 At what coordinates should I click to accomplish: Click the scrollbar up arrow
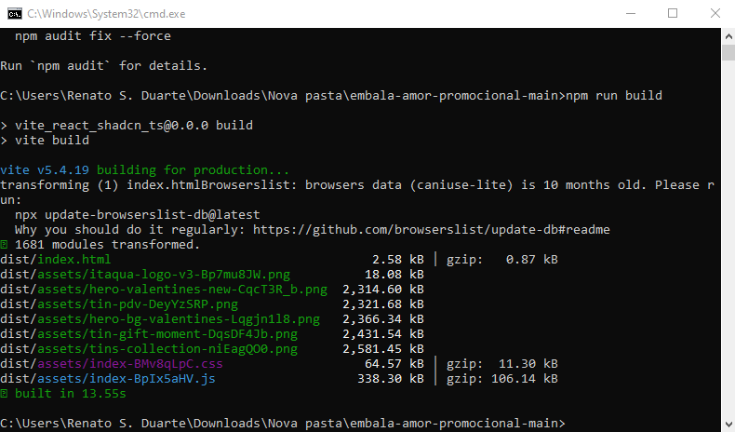[727, 35]
